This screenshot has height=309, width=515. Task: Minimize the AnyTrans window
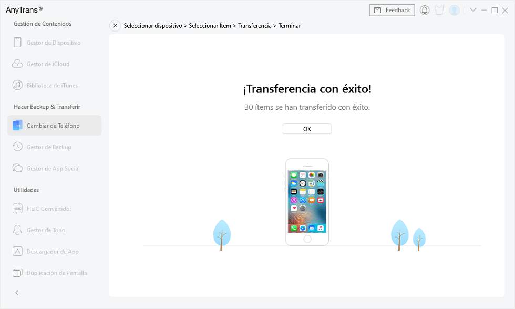pyautogui.click(x=484, y=10)
